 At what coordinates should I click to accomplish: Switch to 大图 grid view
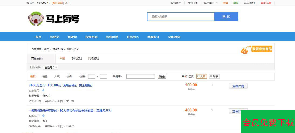click(202, 76)
